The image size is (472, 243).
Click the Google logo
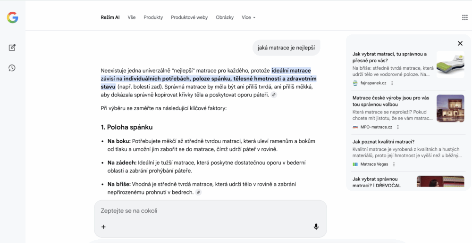12,17
